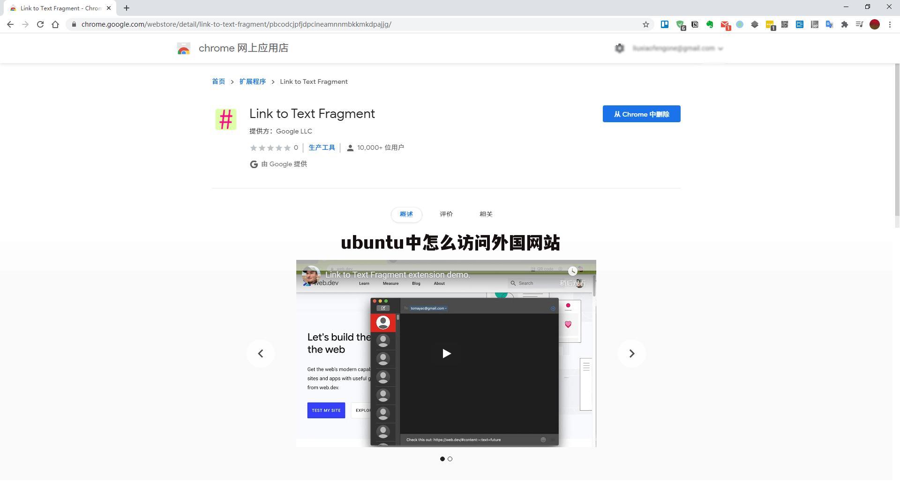Open the 生产工具 category link
This screenshot has width=900, height=487.
coord(322,147)
